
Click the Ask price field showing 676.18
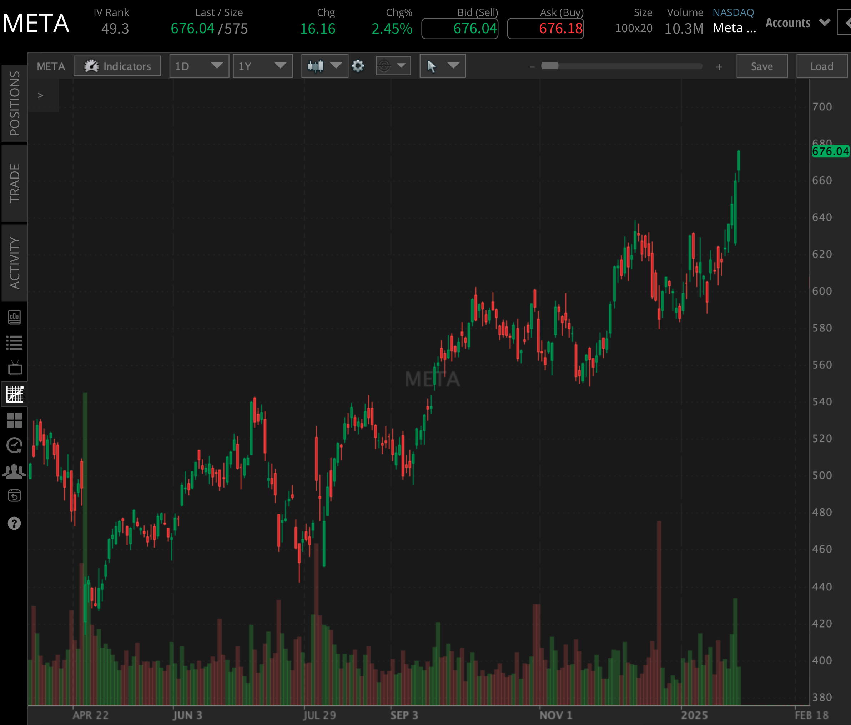pos(545,29)
